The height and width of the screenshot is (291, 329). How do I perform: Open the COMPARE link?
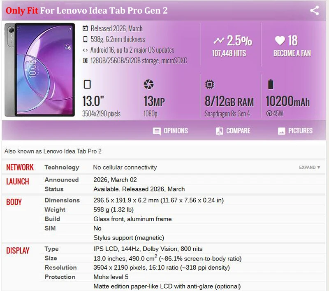click(238, 131)
